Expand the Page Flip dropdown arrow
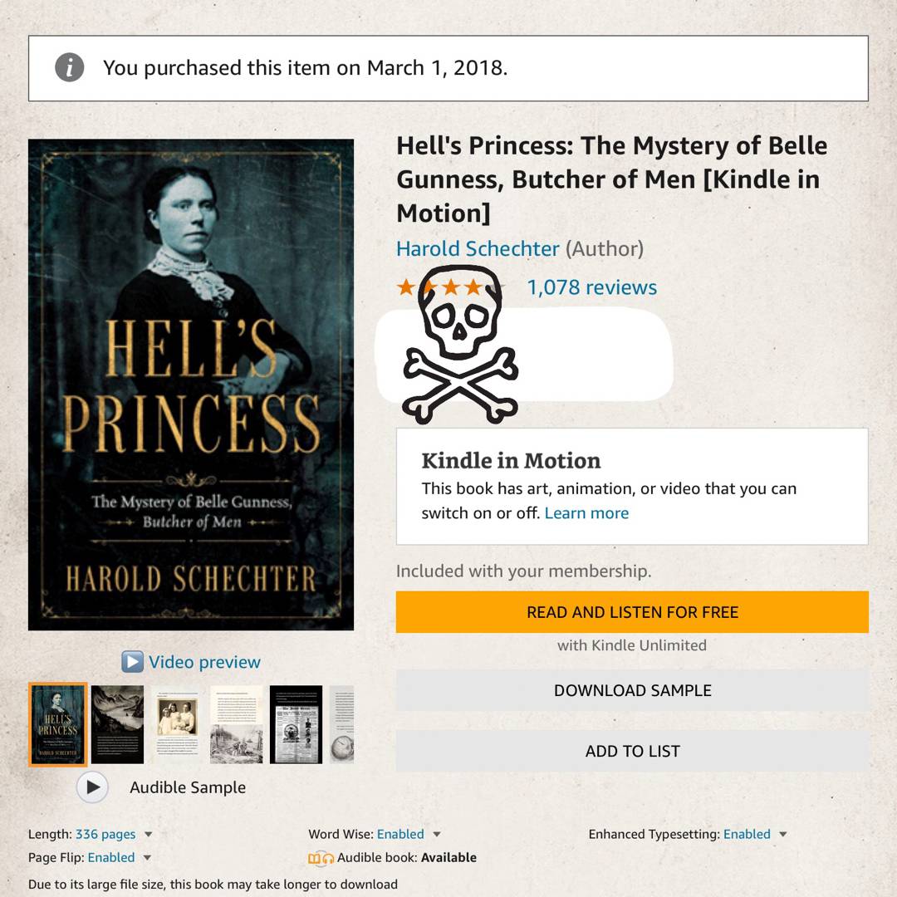Screen dimensions: 897x897 pos(147,858)
